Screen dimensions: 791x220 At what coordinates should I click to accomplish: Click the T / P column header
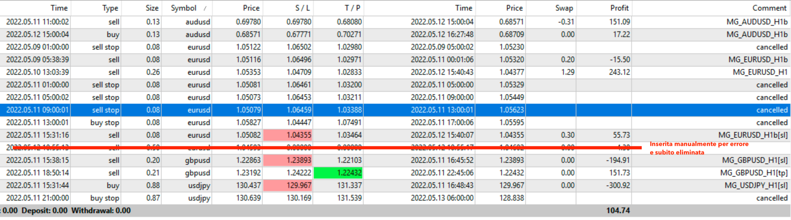click(x=338, y=8)
